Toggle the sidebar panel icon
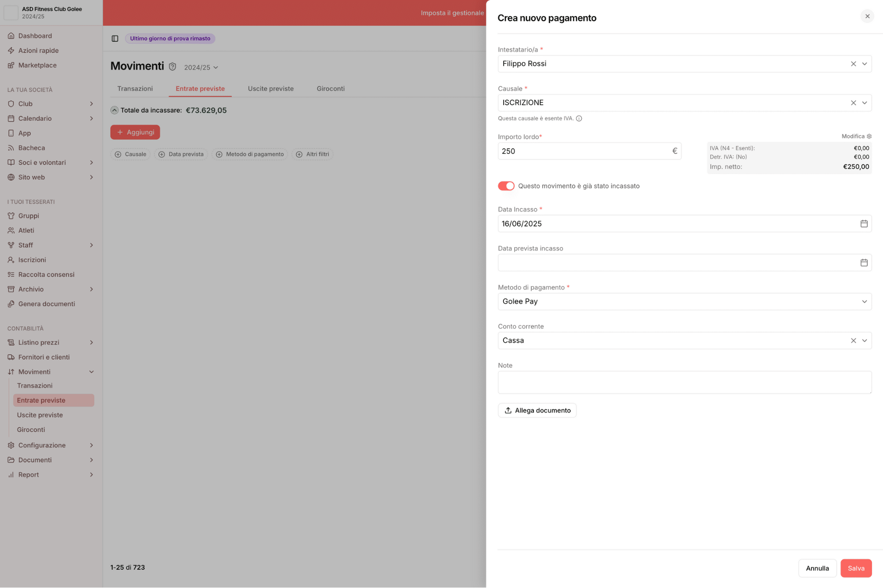Image resolution: width=883 pixels, height=588 pixels. (115, 39)
